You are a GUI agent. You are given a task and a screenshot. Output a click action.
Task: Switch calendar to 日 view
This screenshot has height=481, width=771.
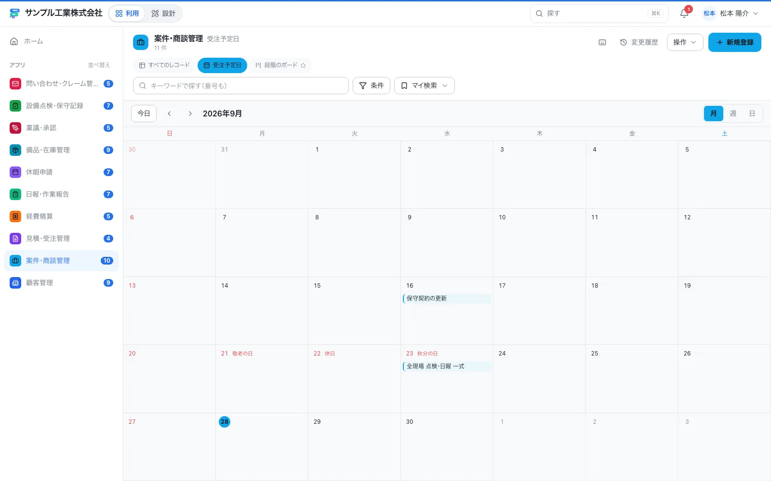coord(752,114)
